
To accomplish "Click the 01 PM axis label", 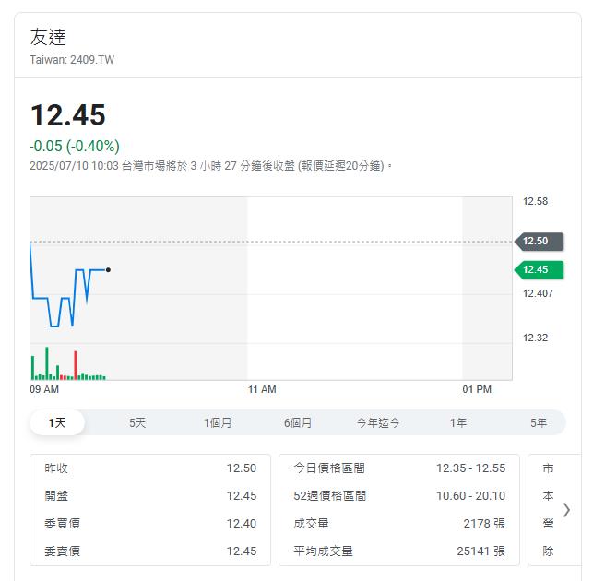I will 477,389.
